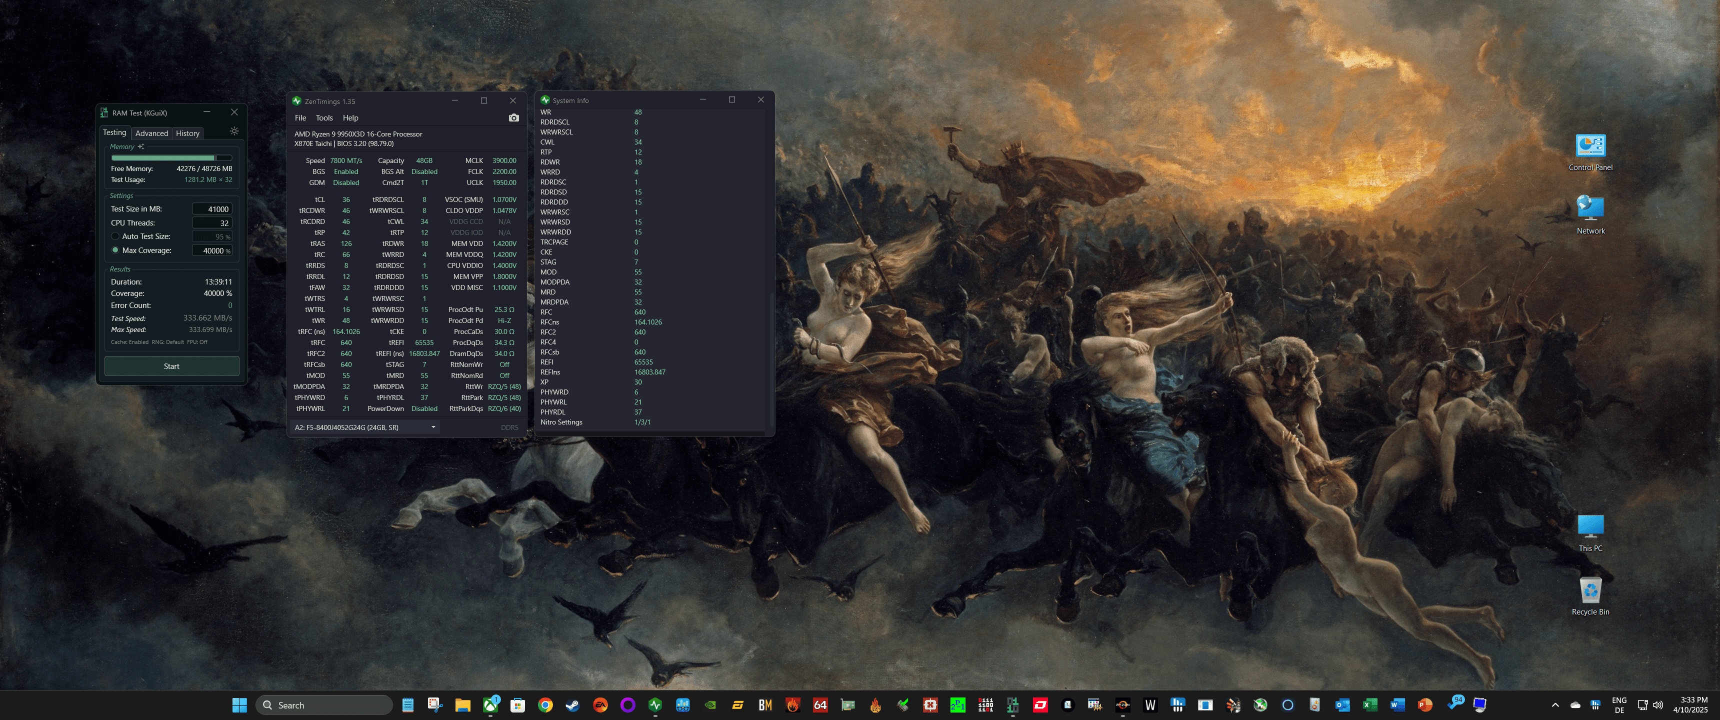The image size is (1720, 720).
Task: Click the Test Size in MB field
Action: 212,209
